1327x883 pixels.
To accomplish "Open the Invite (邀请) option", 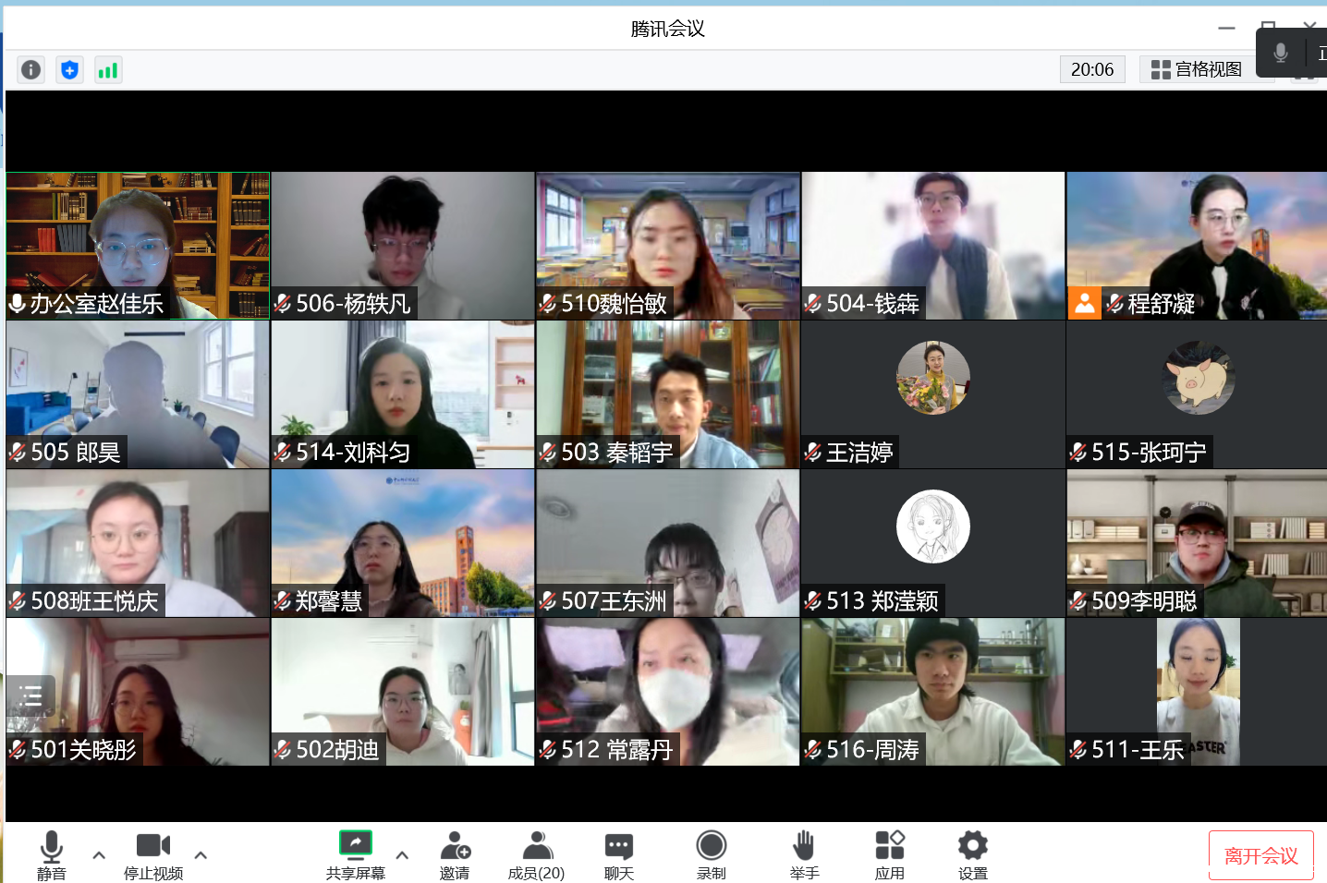I will (455, 855).
